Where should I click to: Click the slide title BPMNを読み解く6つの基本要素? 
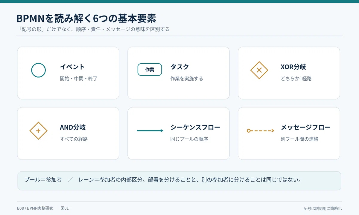click(x=86, y=19)
